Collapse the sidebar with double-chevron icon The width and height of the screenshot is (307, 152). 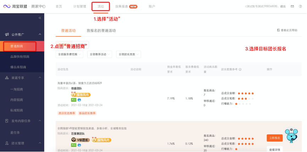[40, 18]
